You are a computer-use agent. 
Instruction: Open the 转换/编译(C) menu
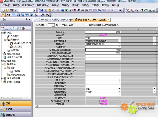pos(43,5)
